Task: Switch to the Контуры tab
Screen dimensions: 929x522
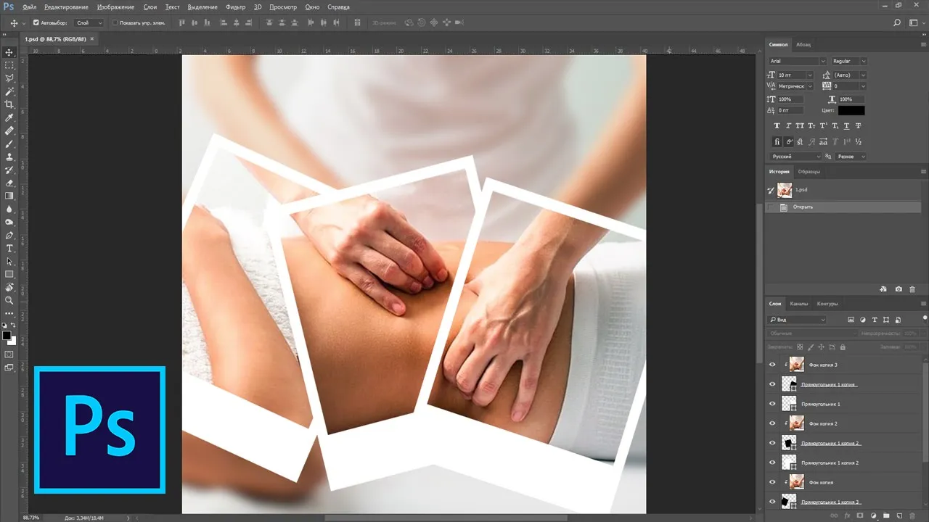Action: pos(827,304)
